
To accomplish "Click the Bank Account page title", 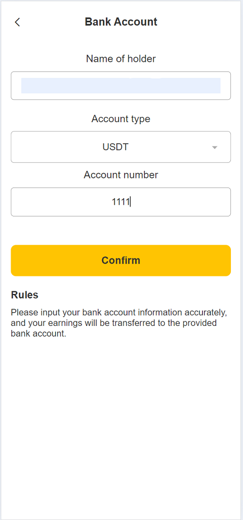I will 121,22.
